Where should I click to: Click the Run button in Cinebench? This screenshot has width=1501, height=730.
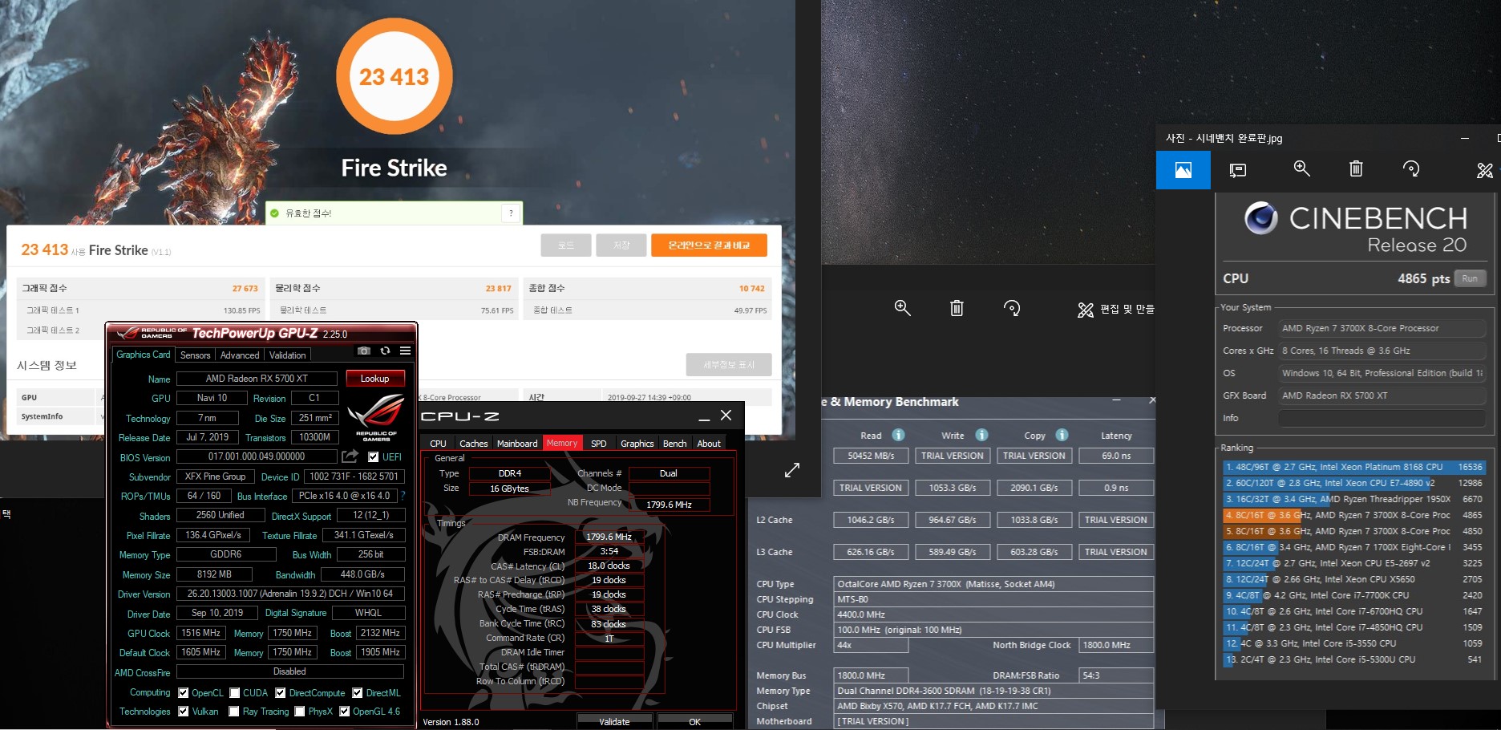(x=1470, y=278)
